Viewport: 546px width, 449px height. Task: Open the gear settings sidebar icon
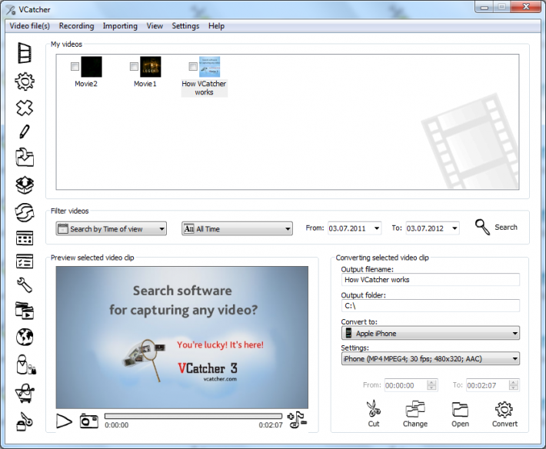pos(25,81)
